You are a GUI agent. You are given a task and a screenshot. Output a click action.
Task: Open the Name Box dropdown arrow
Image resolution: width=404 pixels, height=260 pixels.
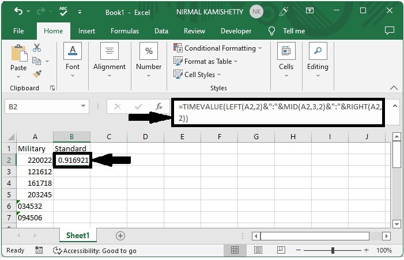pyautogui.click(x=83, y=106)
